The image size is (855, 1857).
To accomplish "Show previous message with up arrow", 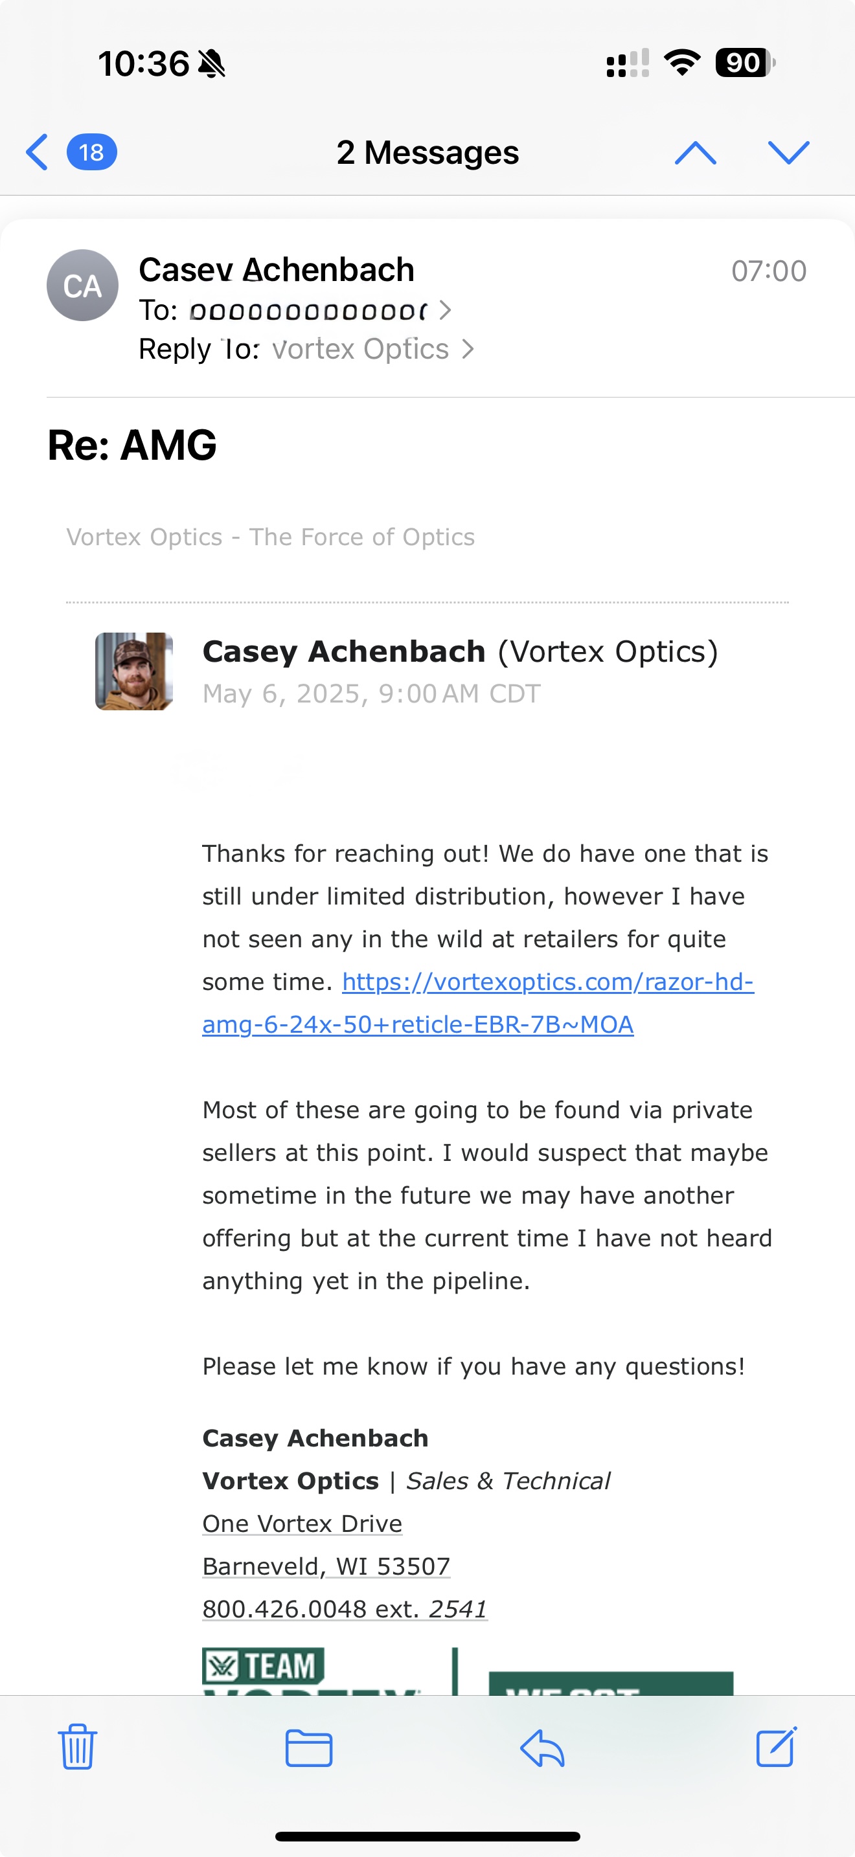I will (695, 152).
